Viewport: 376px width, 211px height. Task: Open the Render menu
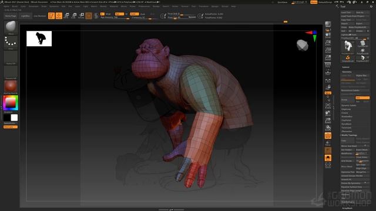[156, 6]
